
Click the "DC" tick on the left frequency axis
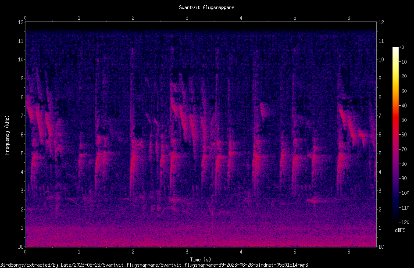point(21,247)
